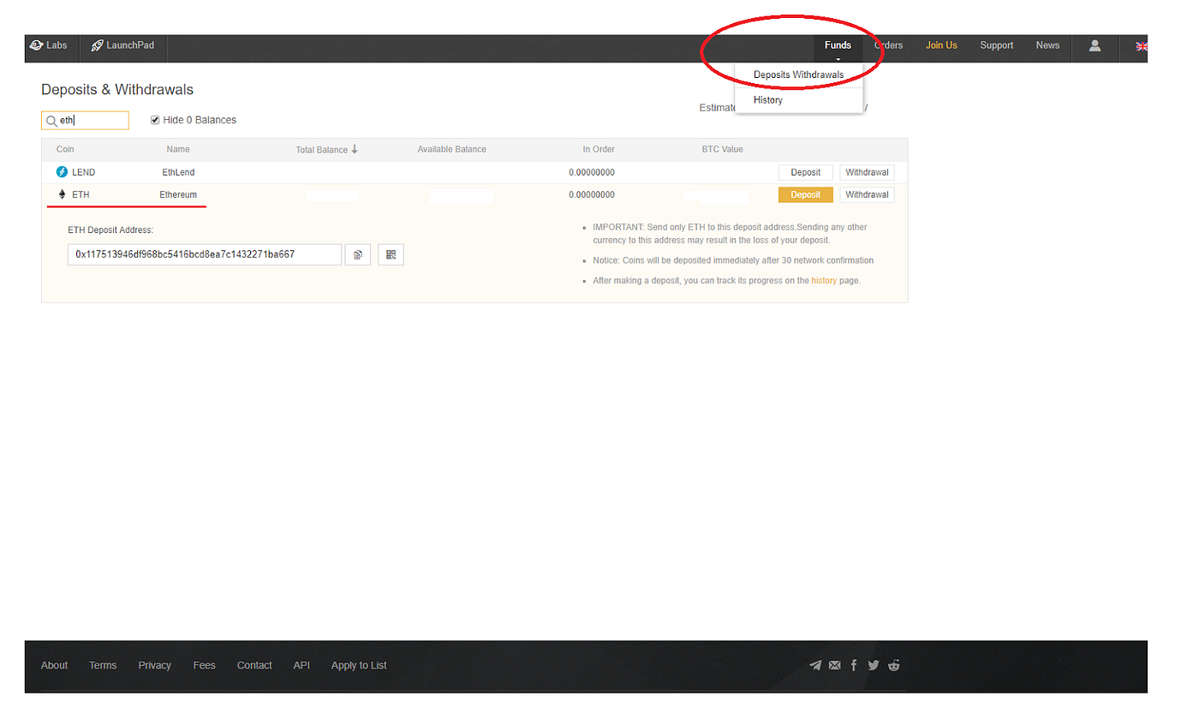This screenshot has width=1199, height=720.
Task: Click the EthLend name cell
Action: pos(178,172)
